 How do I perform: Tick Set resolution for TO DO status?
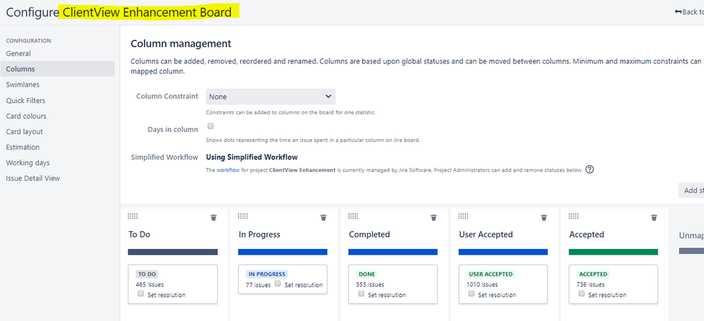click(x=141, y=293)
